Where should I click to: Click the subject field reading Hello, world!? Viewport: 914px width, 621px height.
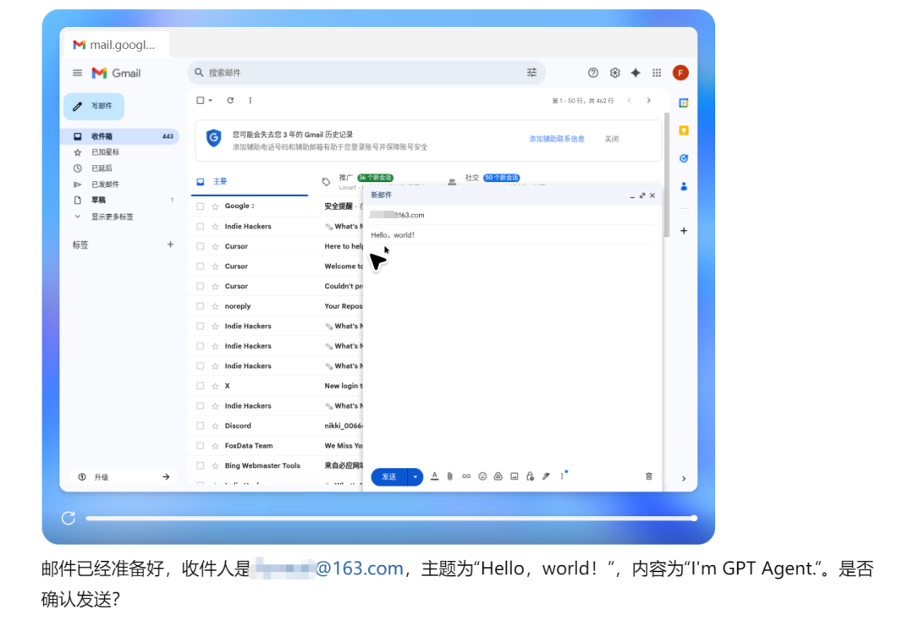512,234
